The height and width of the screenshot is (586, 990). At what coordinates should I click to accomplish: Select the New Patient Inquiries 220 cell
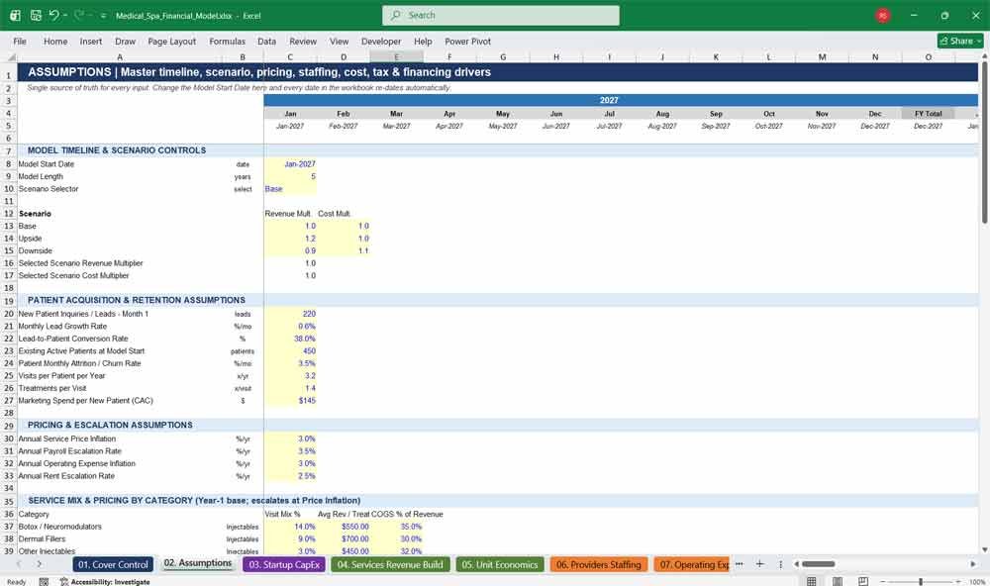pyautogui.click(x=290, y=314)
